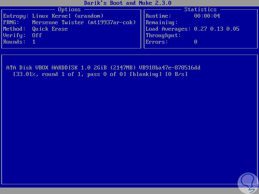Click the title "Darik's Boot and Nuke 2.3.0"

pyautogui.click(x=127, y=3)
